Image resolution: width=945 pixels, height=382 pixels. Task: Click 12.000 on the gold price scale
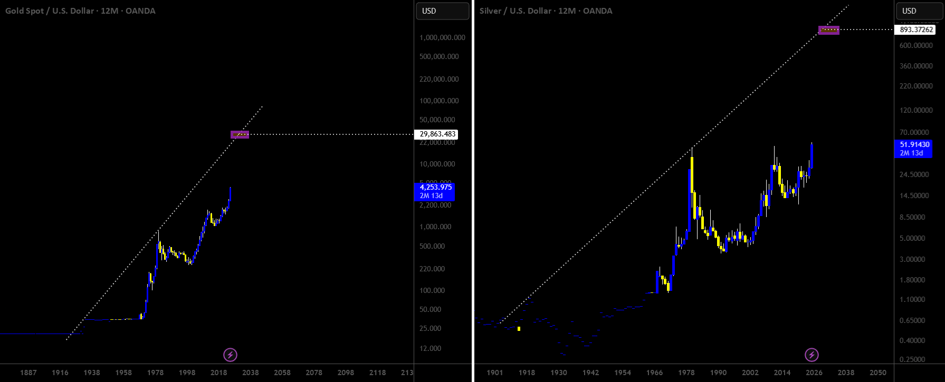(x=430, y=348)
